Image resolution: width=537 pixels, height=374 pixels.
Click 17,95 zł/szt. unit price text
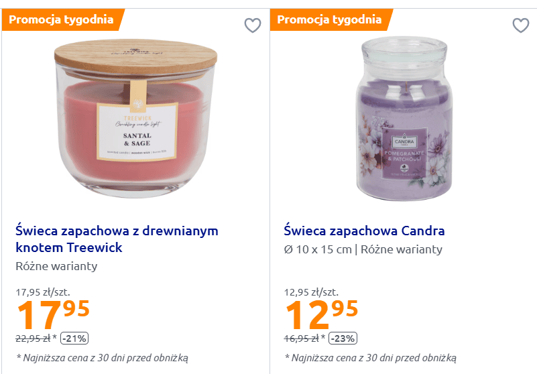(43, 292)
